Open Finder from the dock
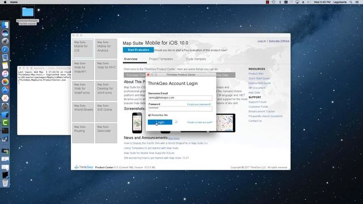This screenshot has height=204, width=363. (5, 25)
